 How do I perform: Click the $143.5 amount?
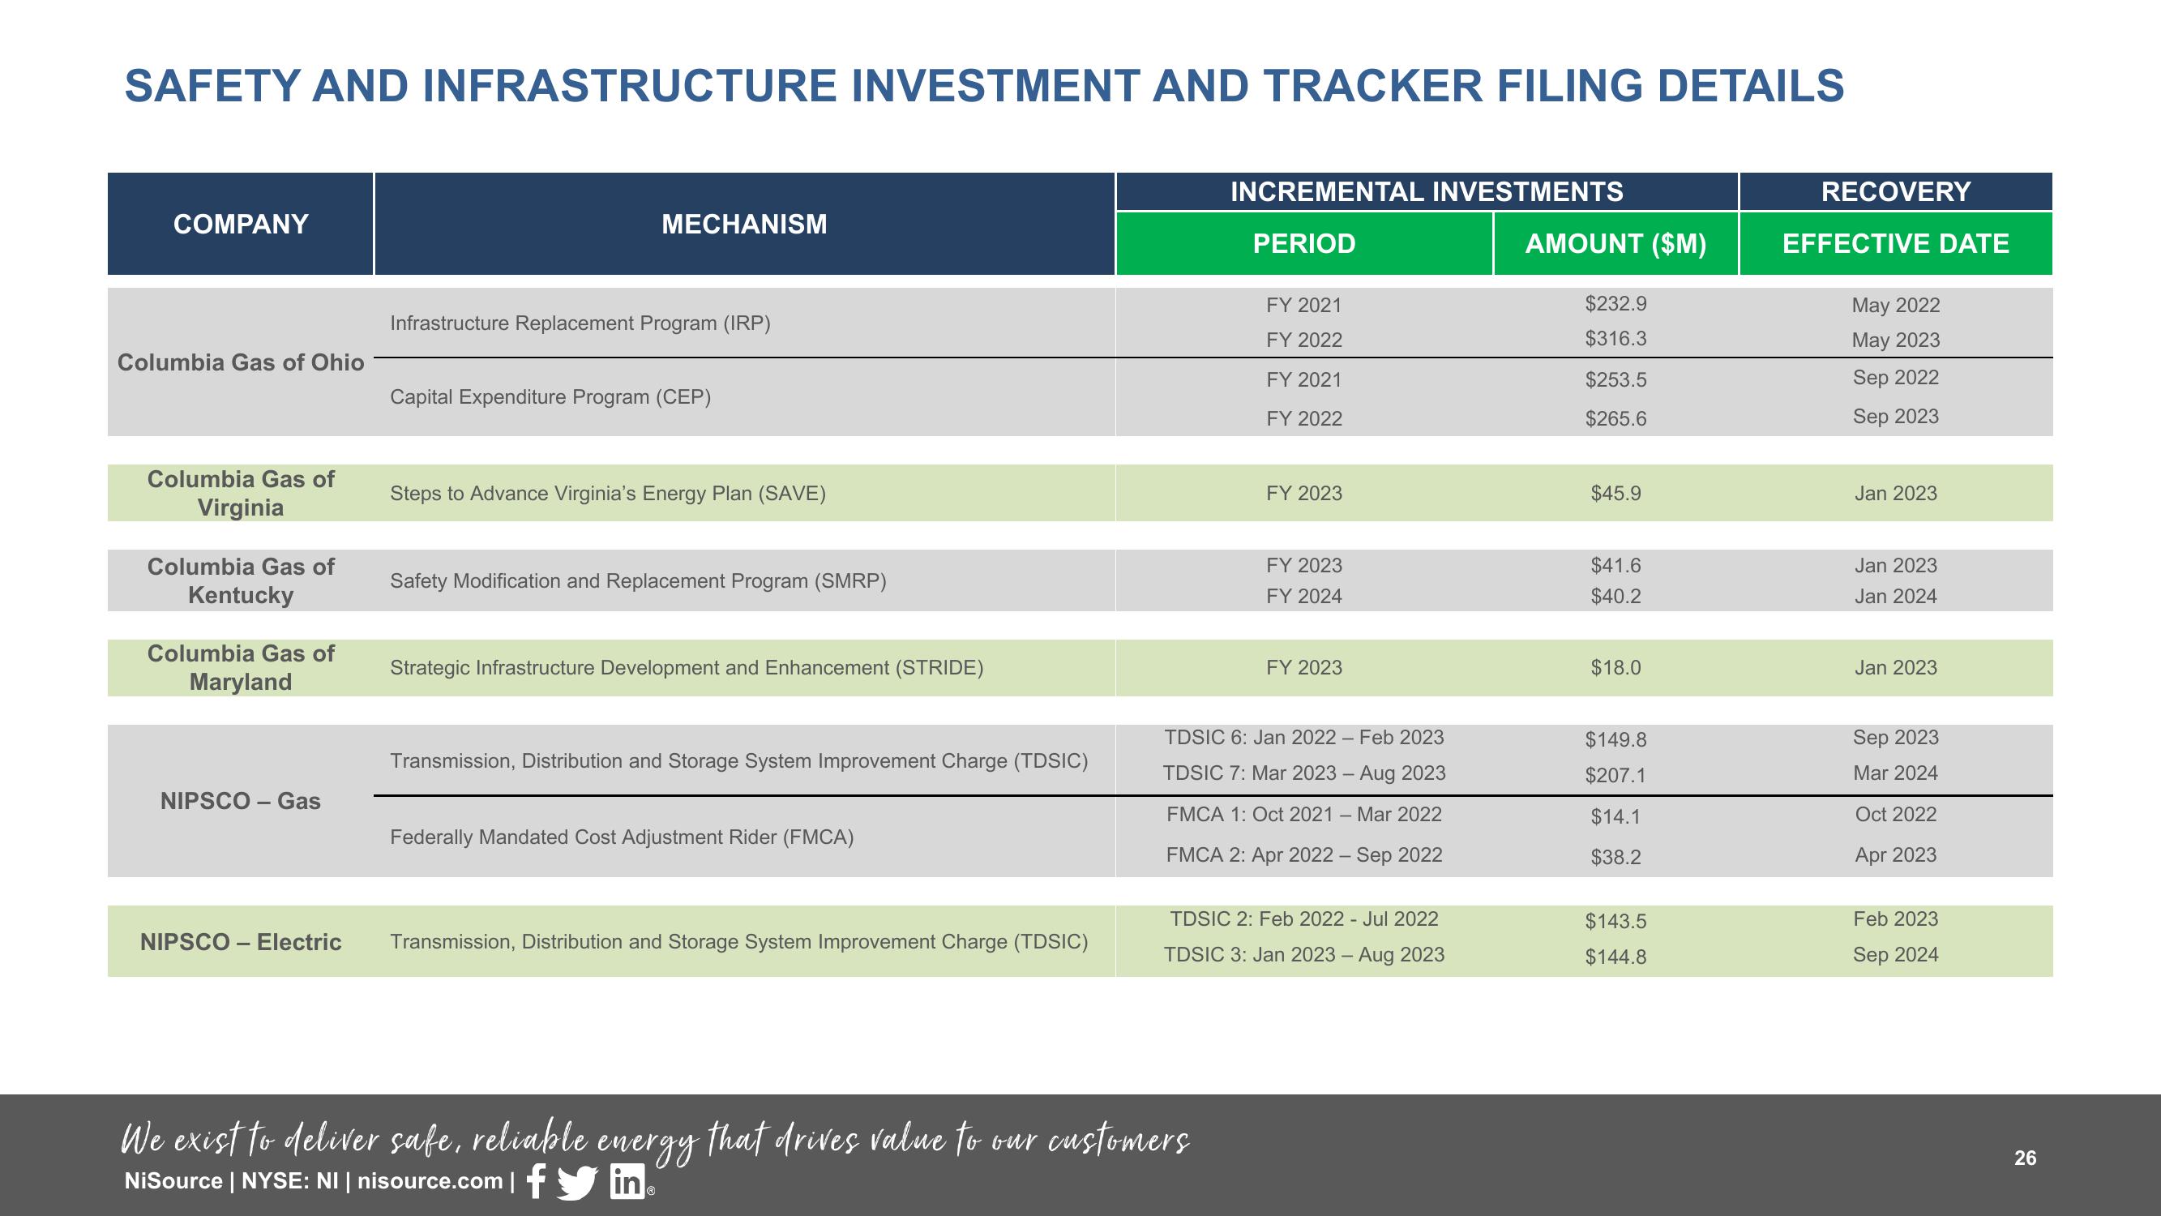pos(1615,922)
